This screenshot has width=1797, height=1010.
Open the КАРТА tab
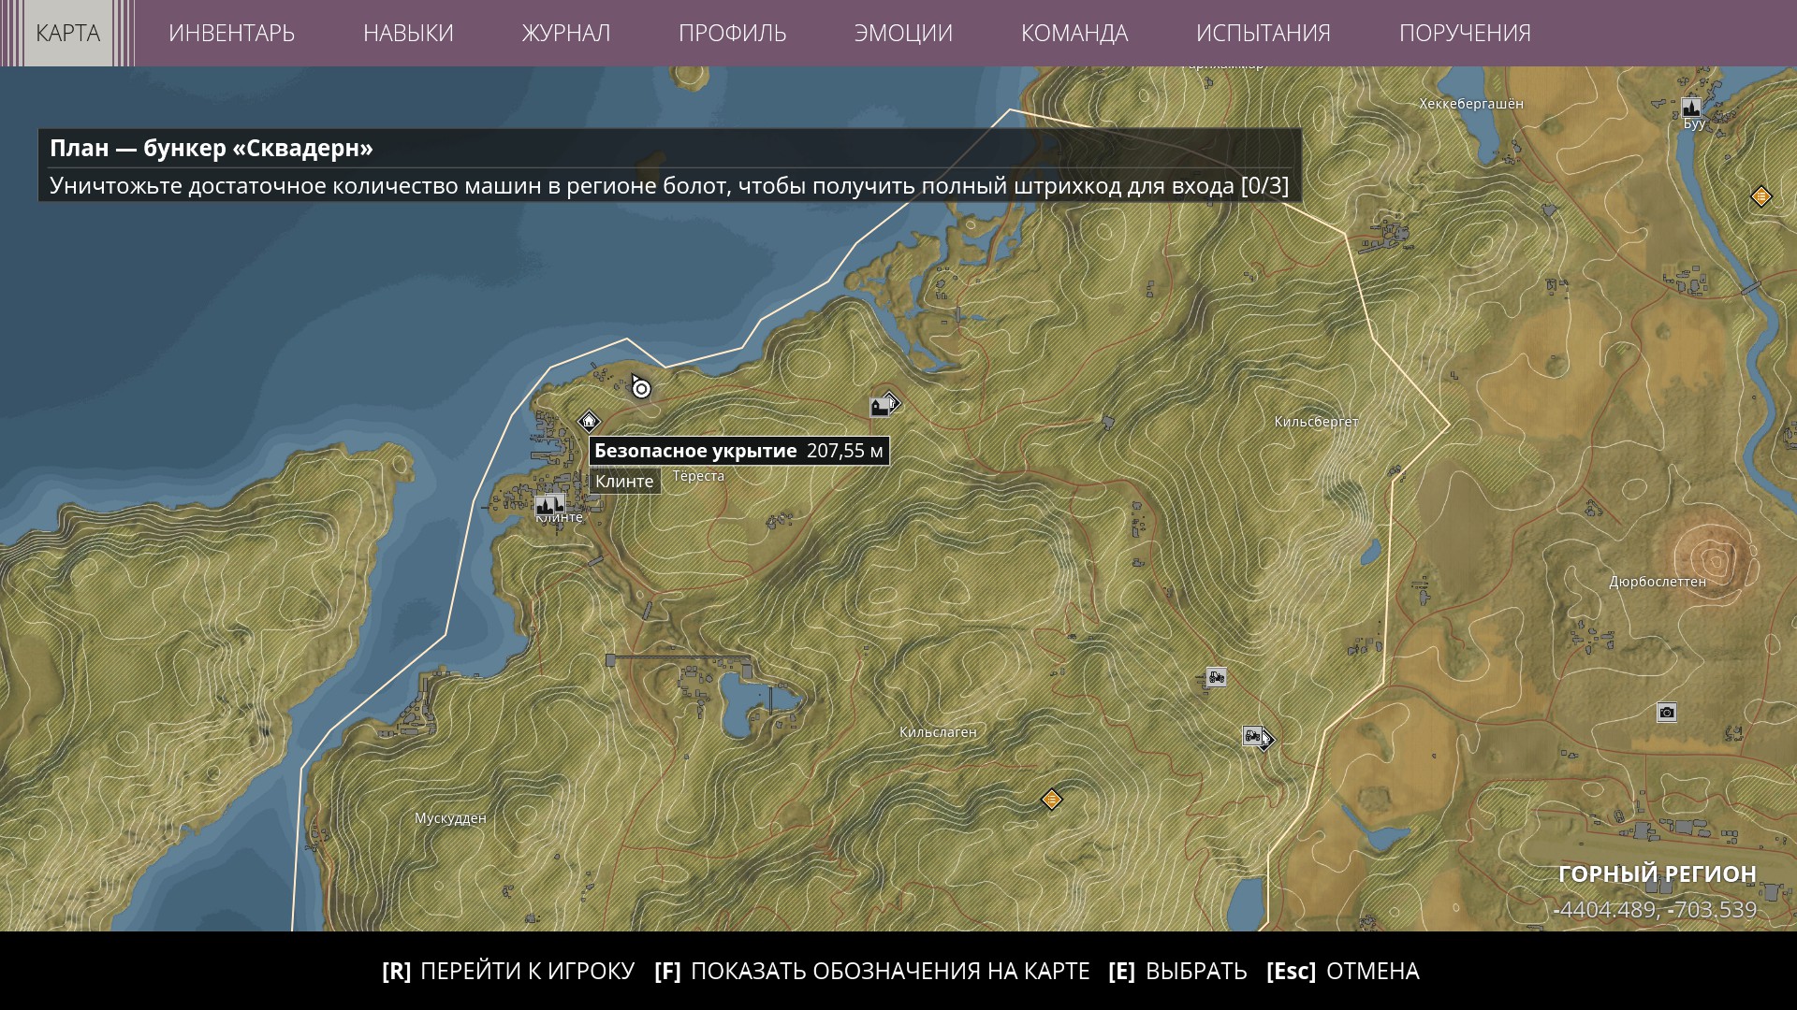67,33
